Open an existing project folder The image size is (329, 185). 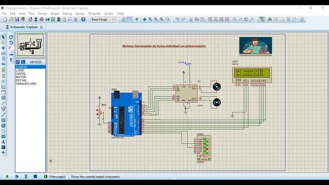pyautogui.click(x=11, y=20)
